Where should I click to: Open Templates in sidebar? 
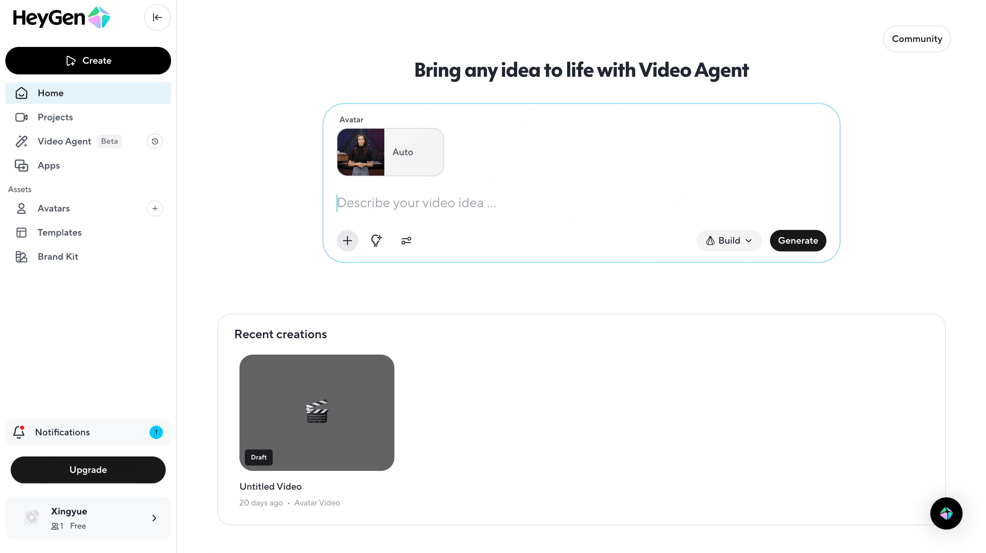pos(59,233)
